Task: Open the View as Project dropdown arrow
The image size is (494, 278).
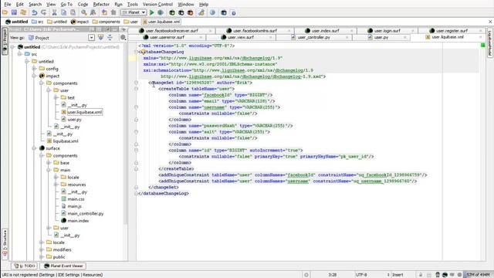Action: tap(91, 38)
